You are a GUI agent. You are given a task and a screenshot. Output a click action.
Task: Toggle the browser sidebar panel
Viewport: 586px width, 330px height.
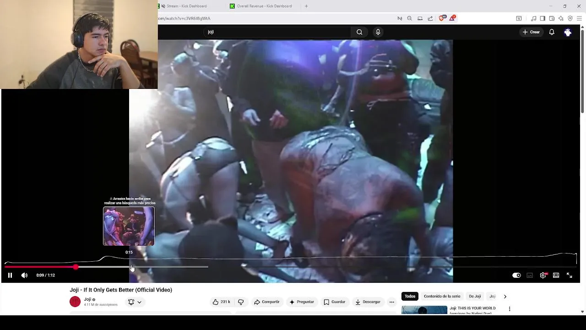tap(543, 18)
